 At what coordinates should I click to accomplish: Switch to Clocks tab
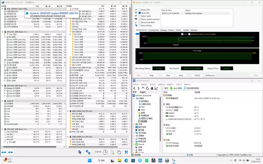[x=178, y=30]
